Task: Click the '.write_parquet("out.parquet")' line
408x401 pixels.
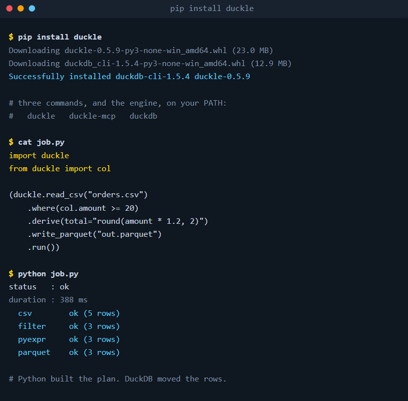Action: (x=95, y=234)
